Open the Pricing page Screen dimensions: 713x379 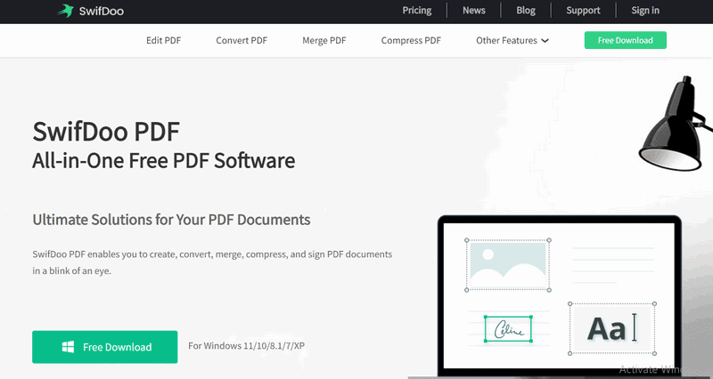click(x=416, y=11)
